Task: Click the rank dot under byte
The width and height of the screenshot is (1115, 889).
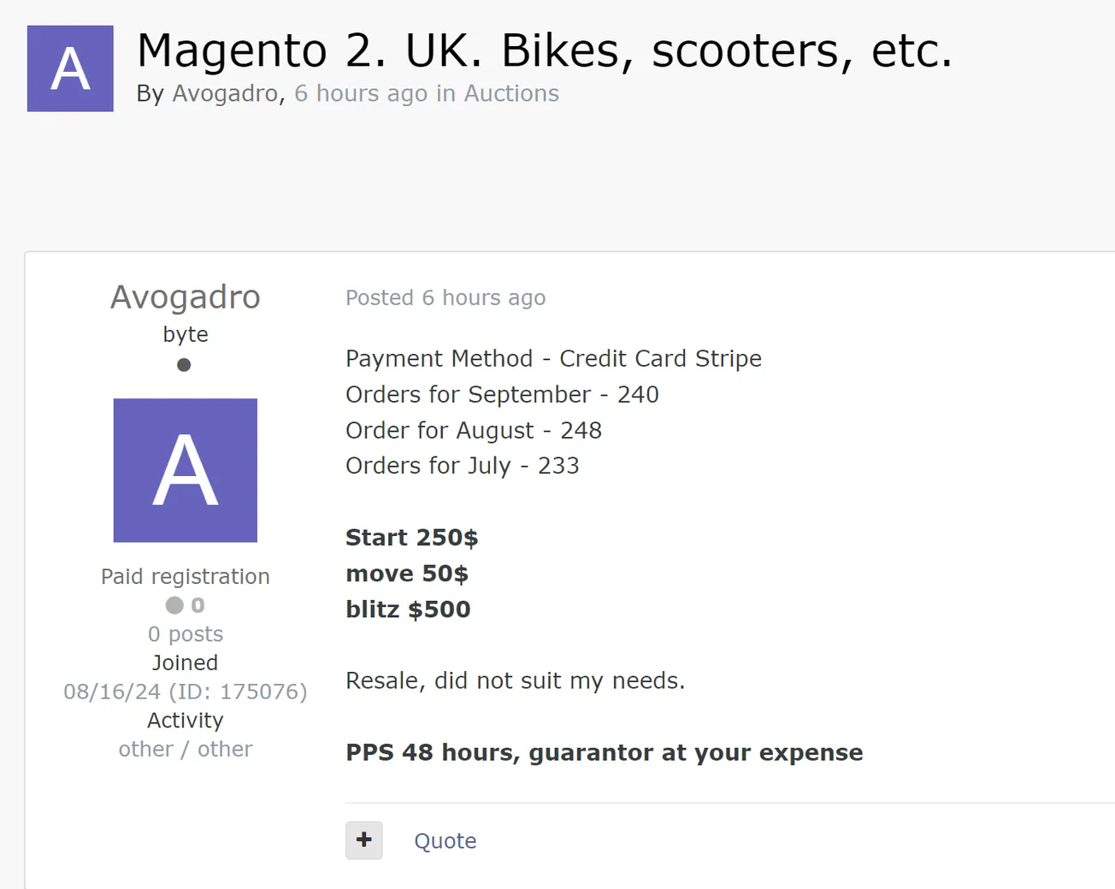Action: (x=184, y=365)
